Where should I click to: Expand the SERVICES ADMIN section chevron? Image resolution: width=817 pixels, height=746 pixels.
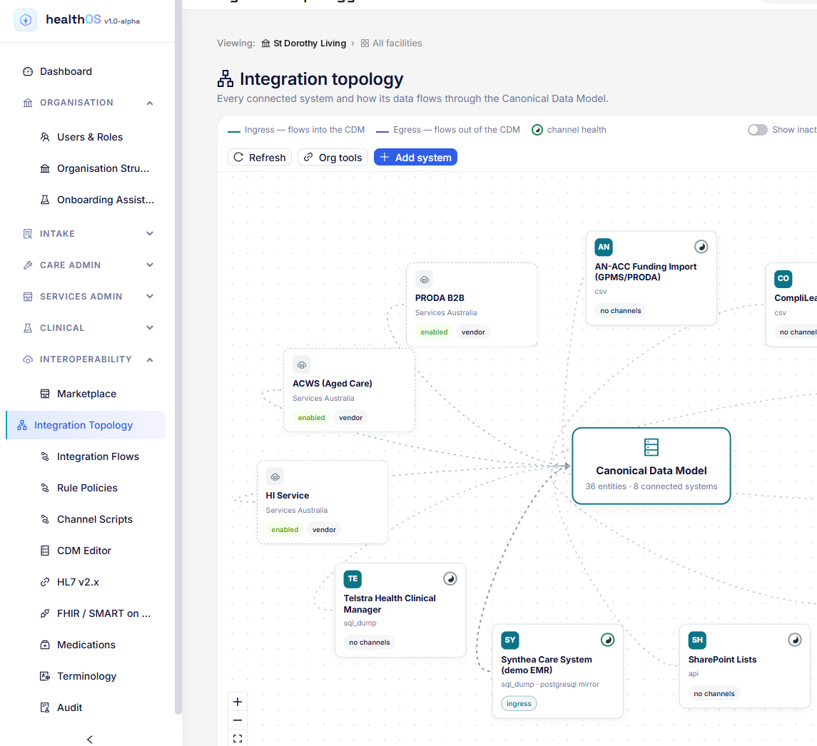tap(150, 296)
